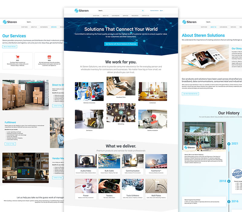Viewport: 242px width, 212px height.
Task: Click the B2C shopping cart icon
Action: pos(18,56)
